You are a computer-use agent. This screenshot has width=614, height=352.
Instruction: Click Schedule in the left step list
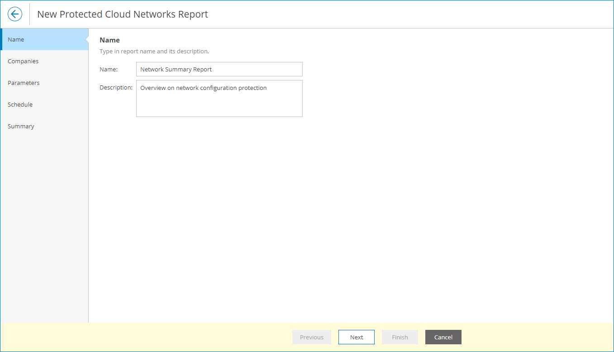pyautogui.click(x=20, y=104)
